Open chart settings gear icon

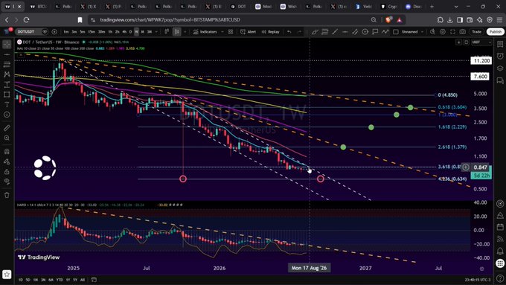point(443,32)
